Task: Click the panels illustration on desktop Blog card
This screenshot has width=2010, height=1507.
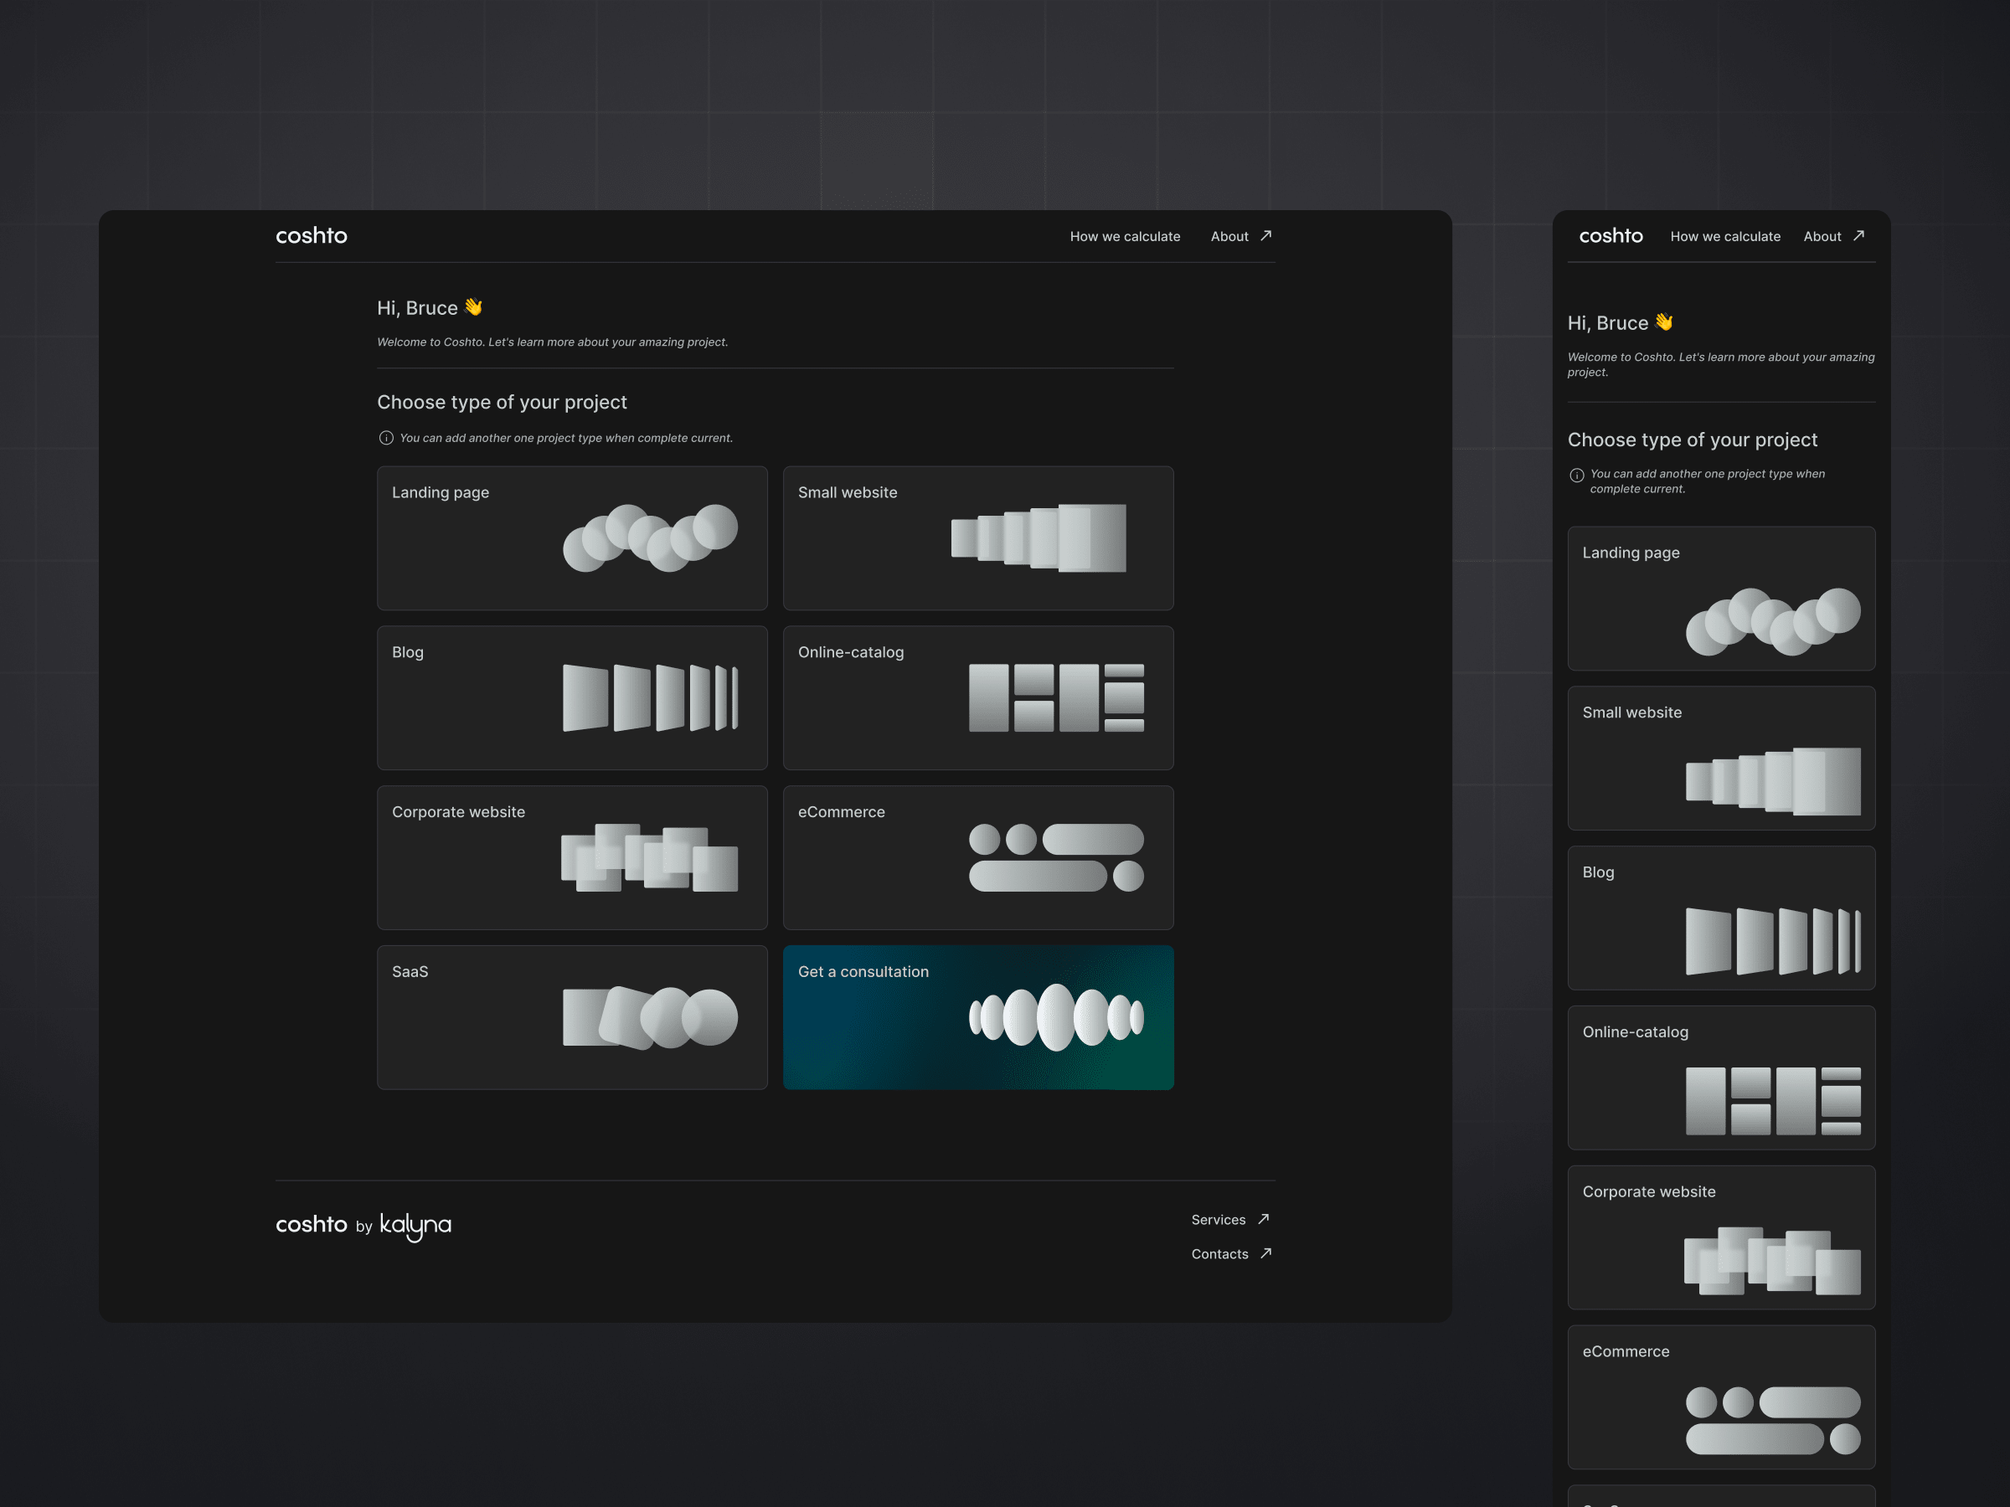Action: (651, 697)
